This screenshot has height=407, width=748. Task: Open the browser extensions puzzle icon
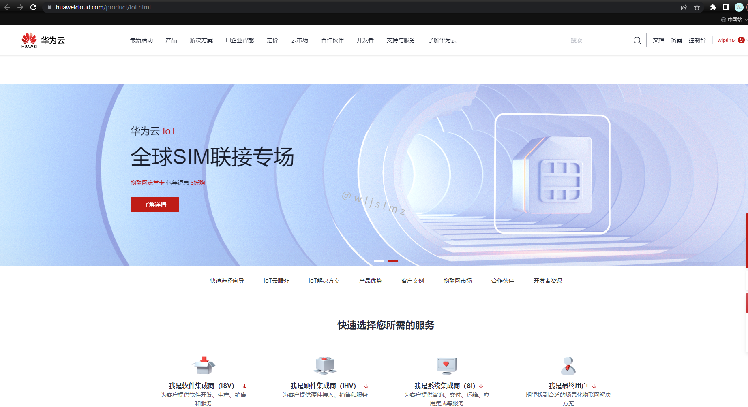pos(713,7)
